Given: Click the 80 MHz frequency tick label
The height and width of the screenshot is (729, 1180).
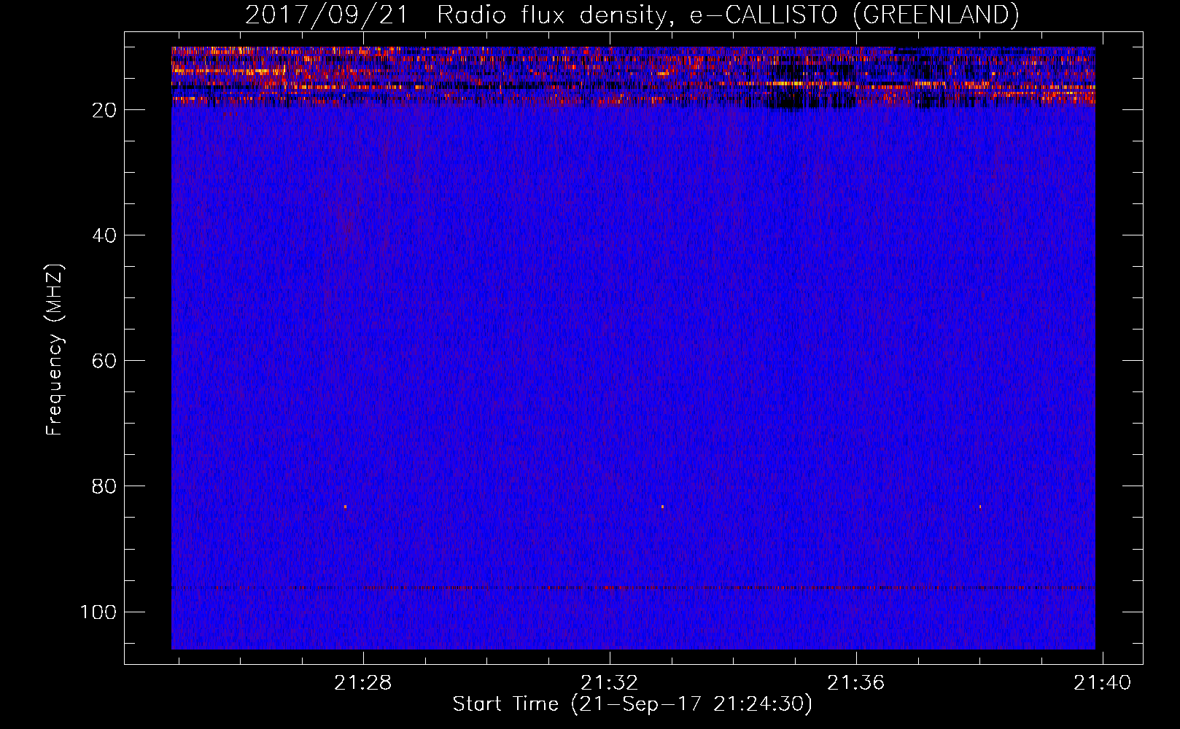Looking at the screenshot, I should 104,486.
